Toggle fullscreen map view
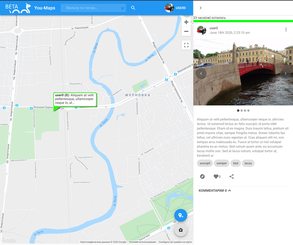Screen dimensions: 293x245 click(x=186, y=45)
